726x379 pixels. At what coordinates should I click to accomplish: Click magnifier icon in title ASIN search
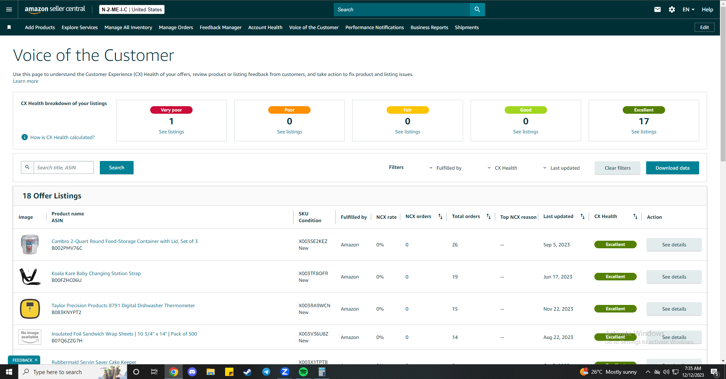pyautogui.click(x=27, y=167)
